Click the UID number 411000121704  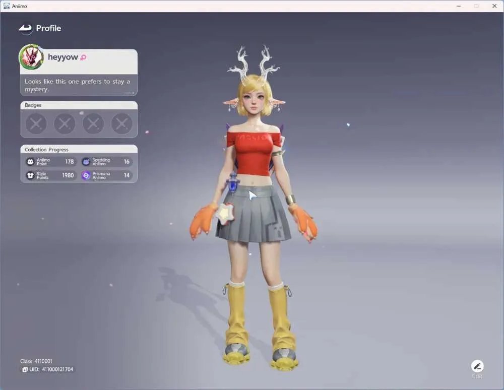[x=57, y=369]
